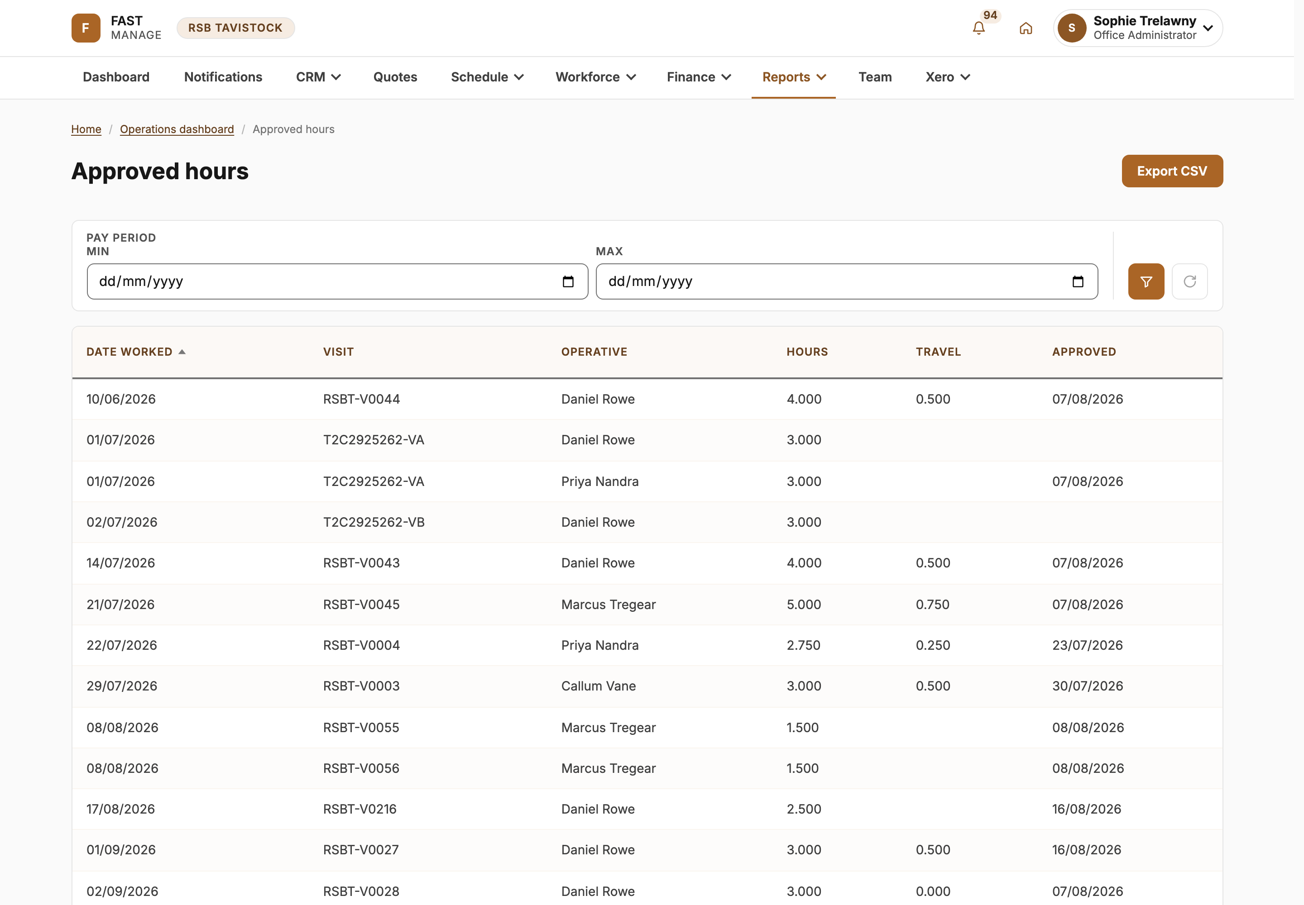Open calendar picker for Min date
Image resolution: width=1304 pixels, height=905 pixels.
[x=568, y=281]
